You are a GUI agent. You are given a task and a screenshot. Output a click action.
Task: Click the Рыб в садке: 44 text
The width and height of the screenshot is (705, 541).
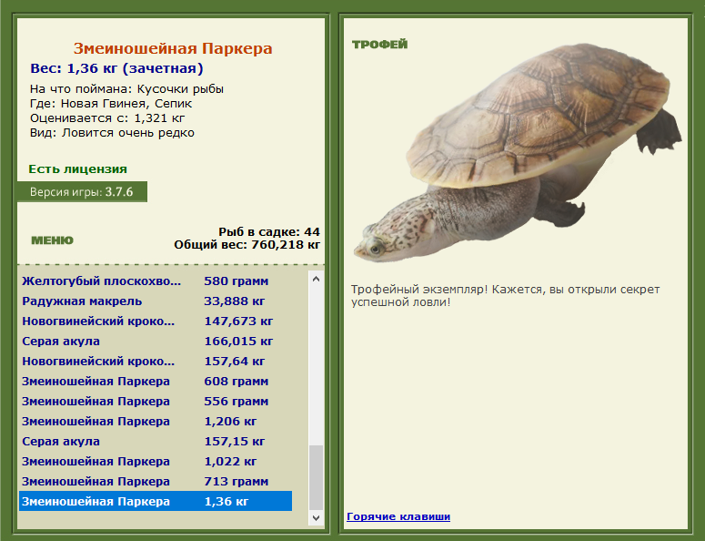[269, 232]
